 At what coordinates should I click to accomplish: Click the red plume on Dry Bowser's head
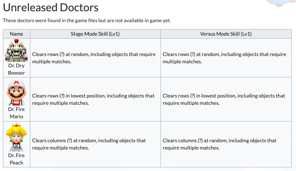pos(17,41)
